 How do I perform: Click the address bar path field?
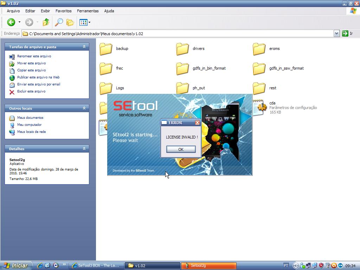pyautogui.click(x=178, y=34)
